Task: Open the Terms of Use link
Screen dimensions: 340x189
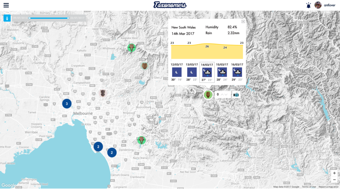Action: click(x=309, y=187)
